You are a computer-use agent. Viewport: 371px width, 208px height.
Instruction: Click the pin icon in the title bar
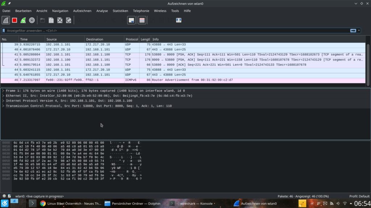pos(9,4)
